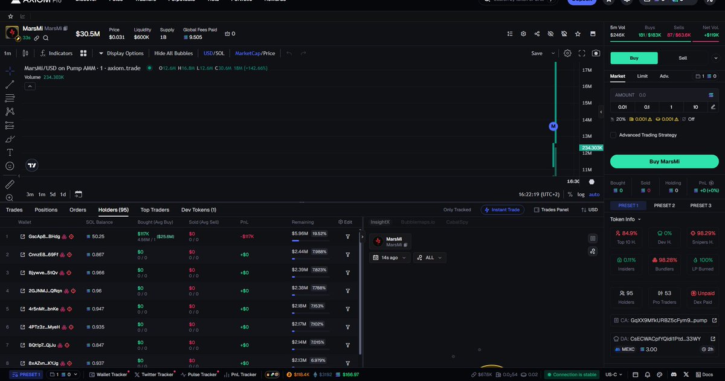Toggle auto scale on chart
Viewport: 725px width, 381px height.
pos(594,194)
